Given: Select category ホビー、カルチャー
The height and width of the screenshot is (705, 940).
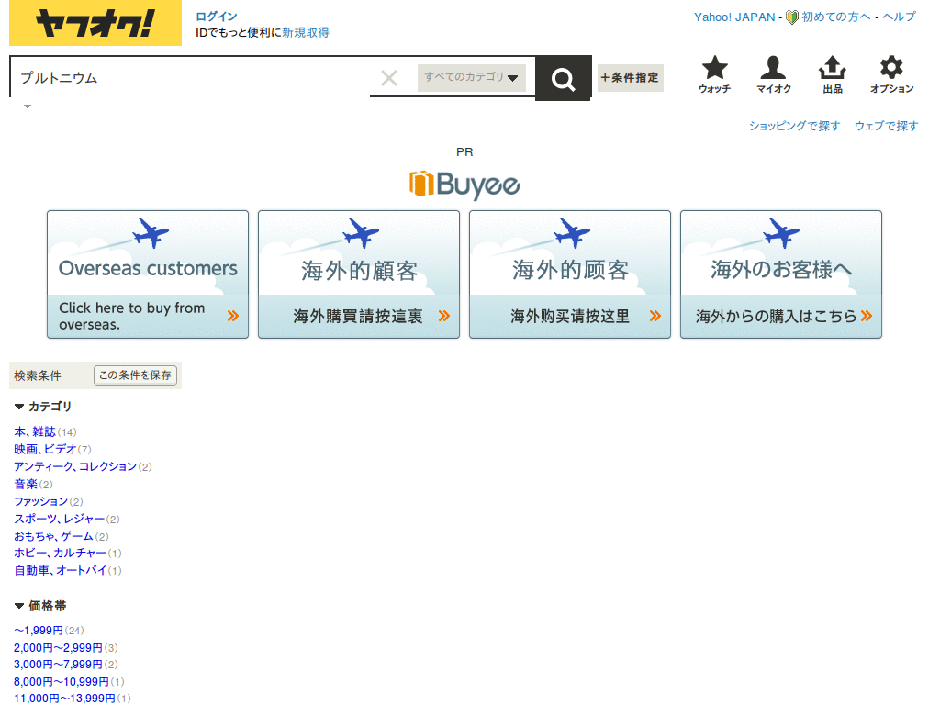Looking at the screenshot, I should click(x=60, y=553).
